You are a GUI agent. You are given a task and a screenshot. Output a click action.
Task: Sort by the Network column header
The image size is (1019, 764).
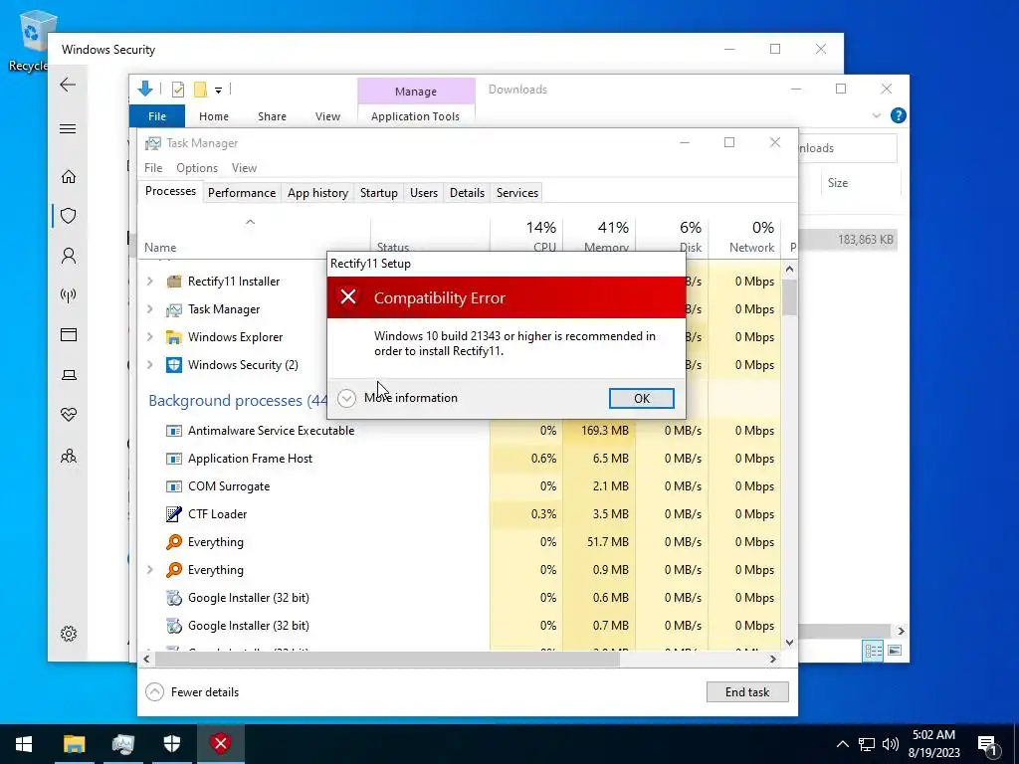click(x=744, y=237)
